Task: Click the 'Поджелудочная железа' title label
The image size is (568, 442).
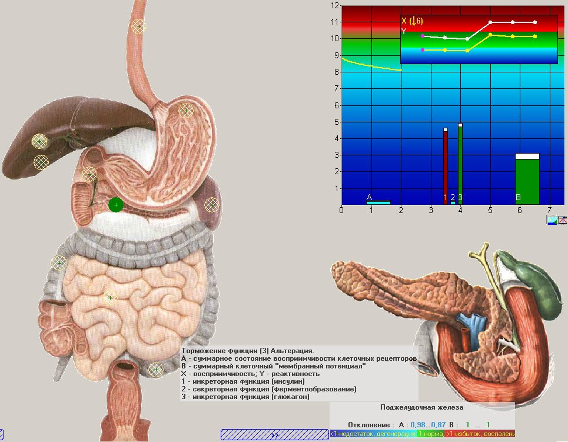Action: 422,407
